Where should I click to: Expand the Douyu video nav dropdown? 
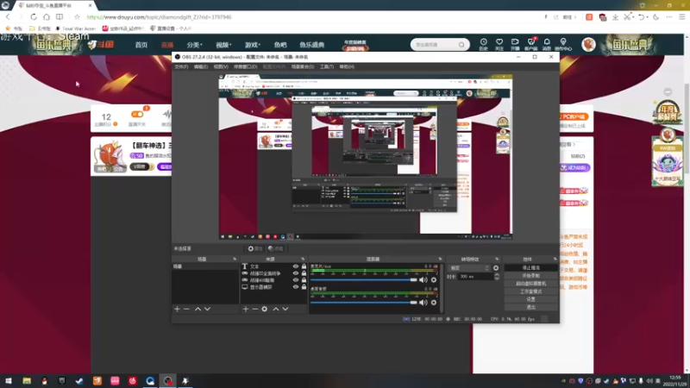(223, 45)
